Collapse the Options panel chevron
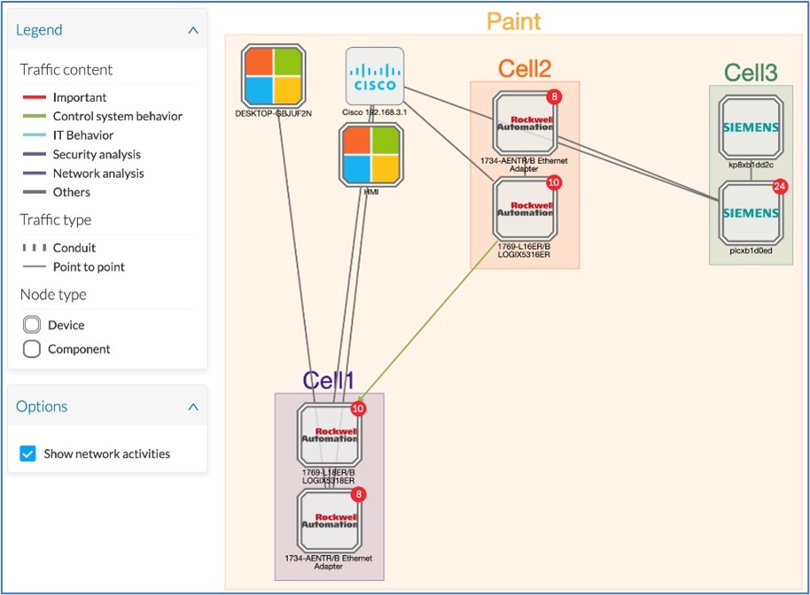 point(193,406)
